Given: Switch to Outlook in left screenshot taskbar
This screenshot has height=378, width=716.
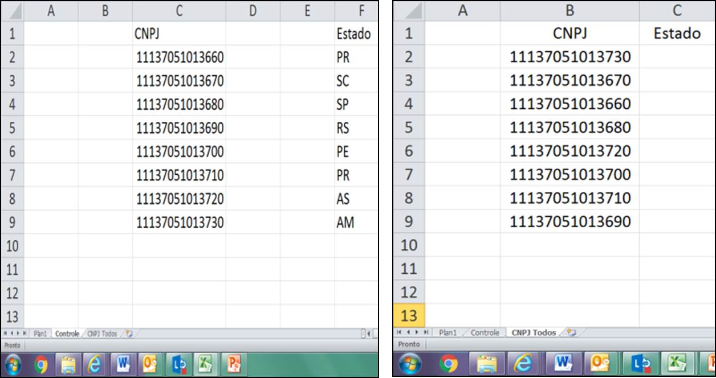Looking at the screenshot, I should click(150, 364).
